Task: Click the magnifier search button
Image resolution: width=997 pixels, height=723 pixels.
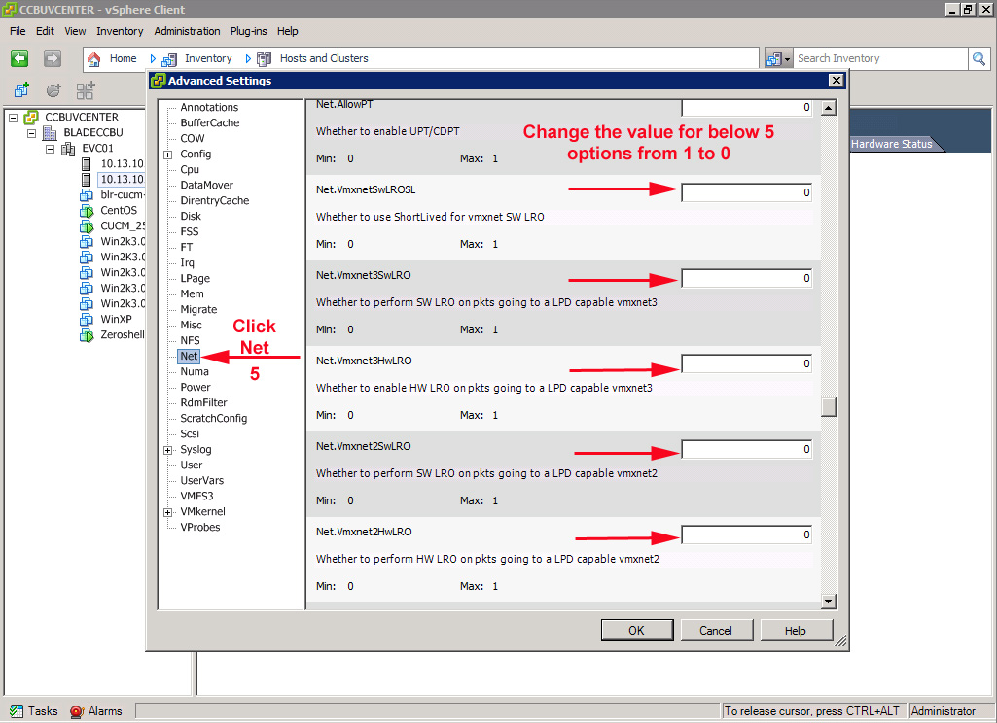Action: [x=979, y=59]
